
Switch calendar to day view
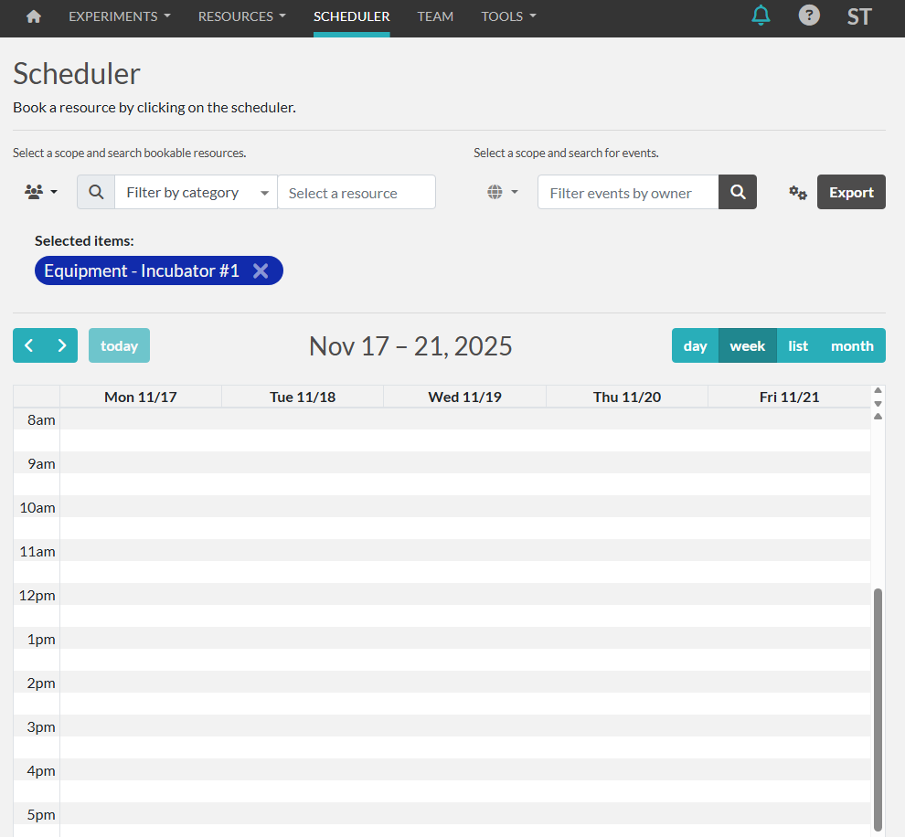[696, 345]
